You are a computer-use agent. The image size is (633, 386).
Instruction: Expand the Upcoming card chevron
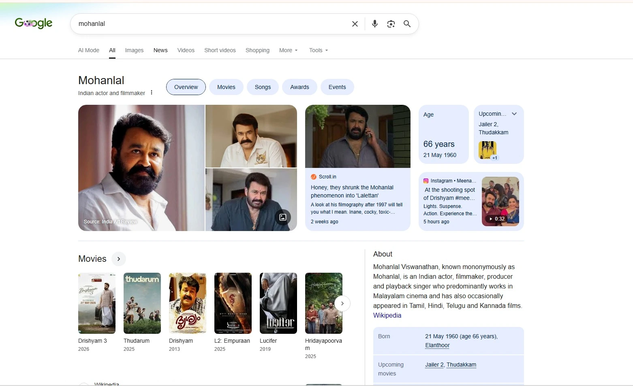(514, 114)
